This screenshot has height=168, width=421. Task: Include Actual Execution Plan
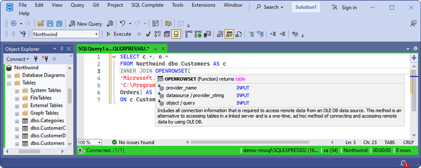tap(189, 34)
